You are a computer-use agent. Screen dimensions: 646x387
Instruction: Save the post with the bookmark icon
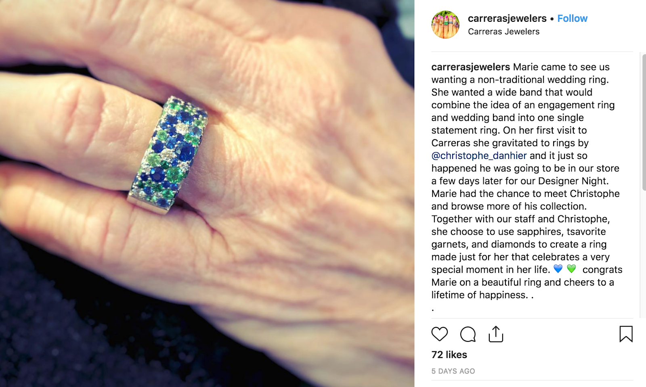pos(626,334)
